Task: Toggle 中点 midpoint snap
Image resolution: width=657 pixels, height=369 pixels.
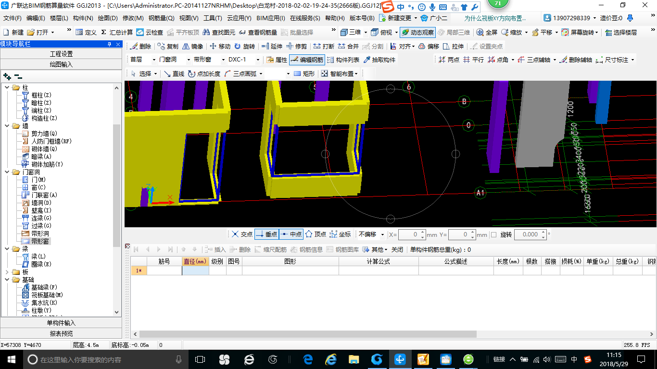Action: (291, 234)
